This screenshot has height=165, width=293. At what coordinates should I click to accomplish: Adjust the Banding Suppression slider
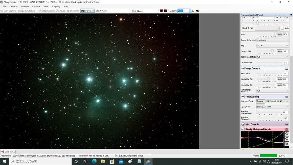[x=257, y=112]
